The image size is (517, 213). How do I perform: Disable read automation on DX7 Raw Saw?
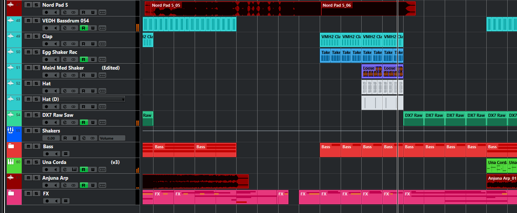pyautogui.click(x=83, y=122)
